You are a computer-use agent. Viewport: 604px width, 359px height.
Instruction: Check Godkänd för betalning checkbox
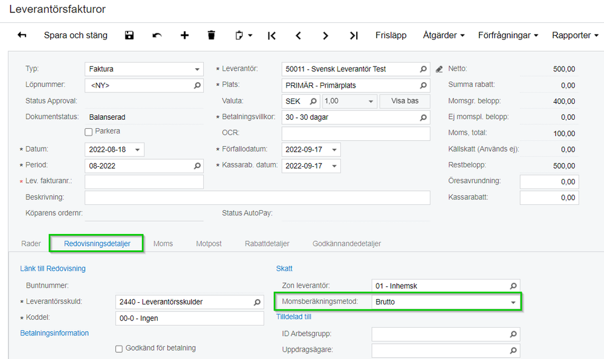119,349
